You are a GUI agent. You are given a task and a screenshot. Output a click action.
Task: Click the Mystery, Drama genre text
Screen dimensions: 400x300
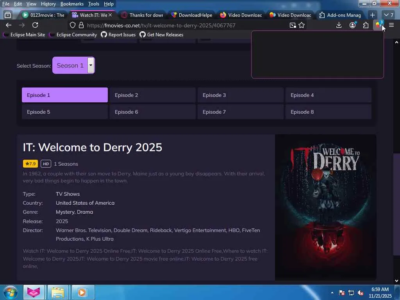coord(75,212)
